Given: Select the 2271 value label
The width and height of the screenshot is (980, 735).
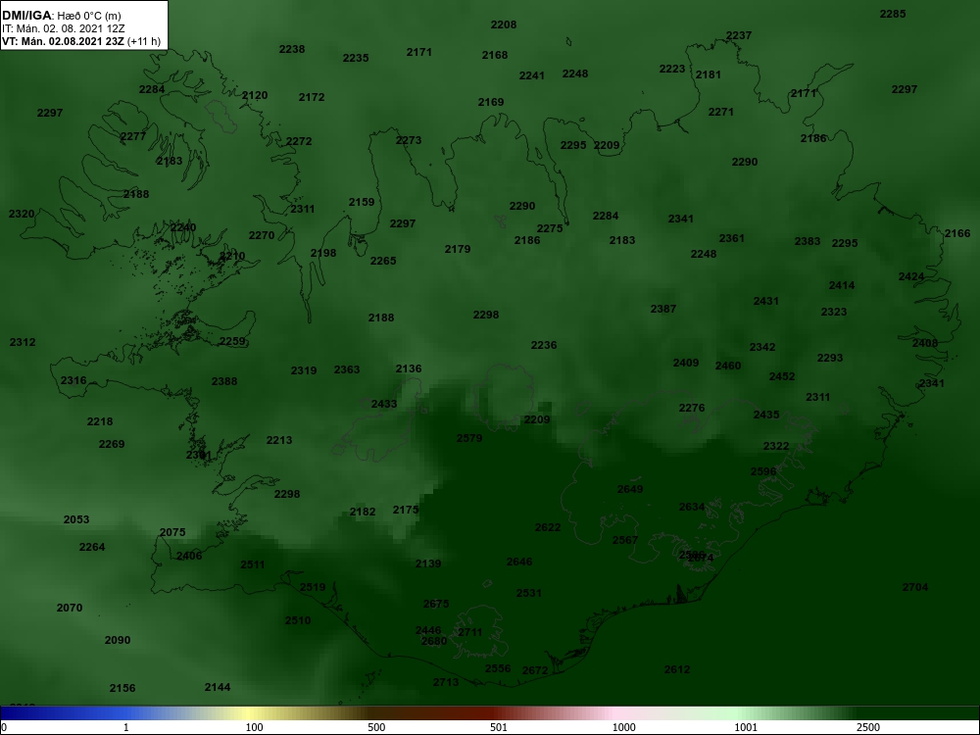Looking at the screenshot, I should pyautogui.click(x=721, y=112).
